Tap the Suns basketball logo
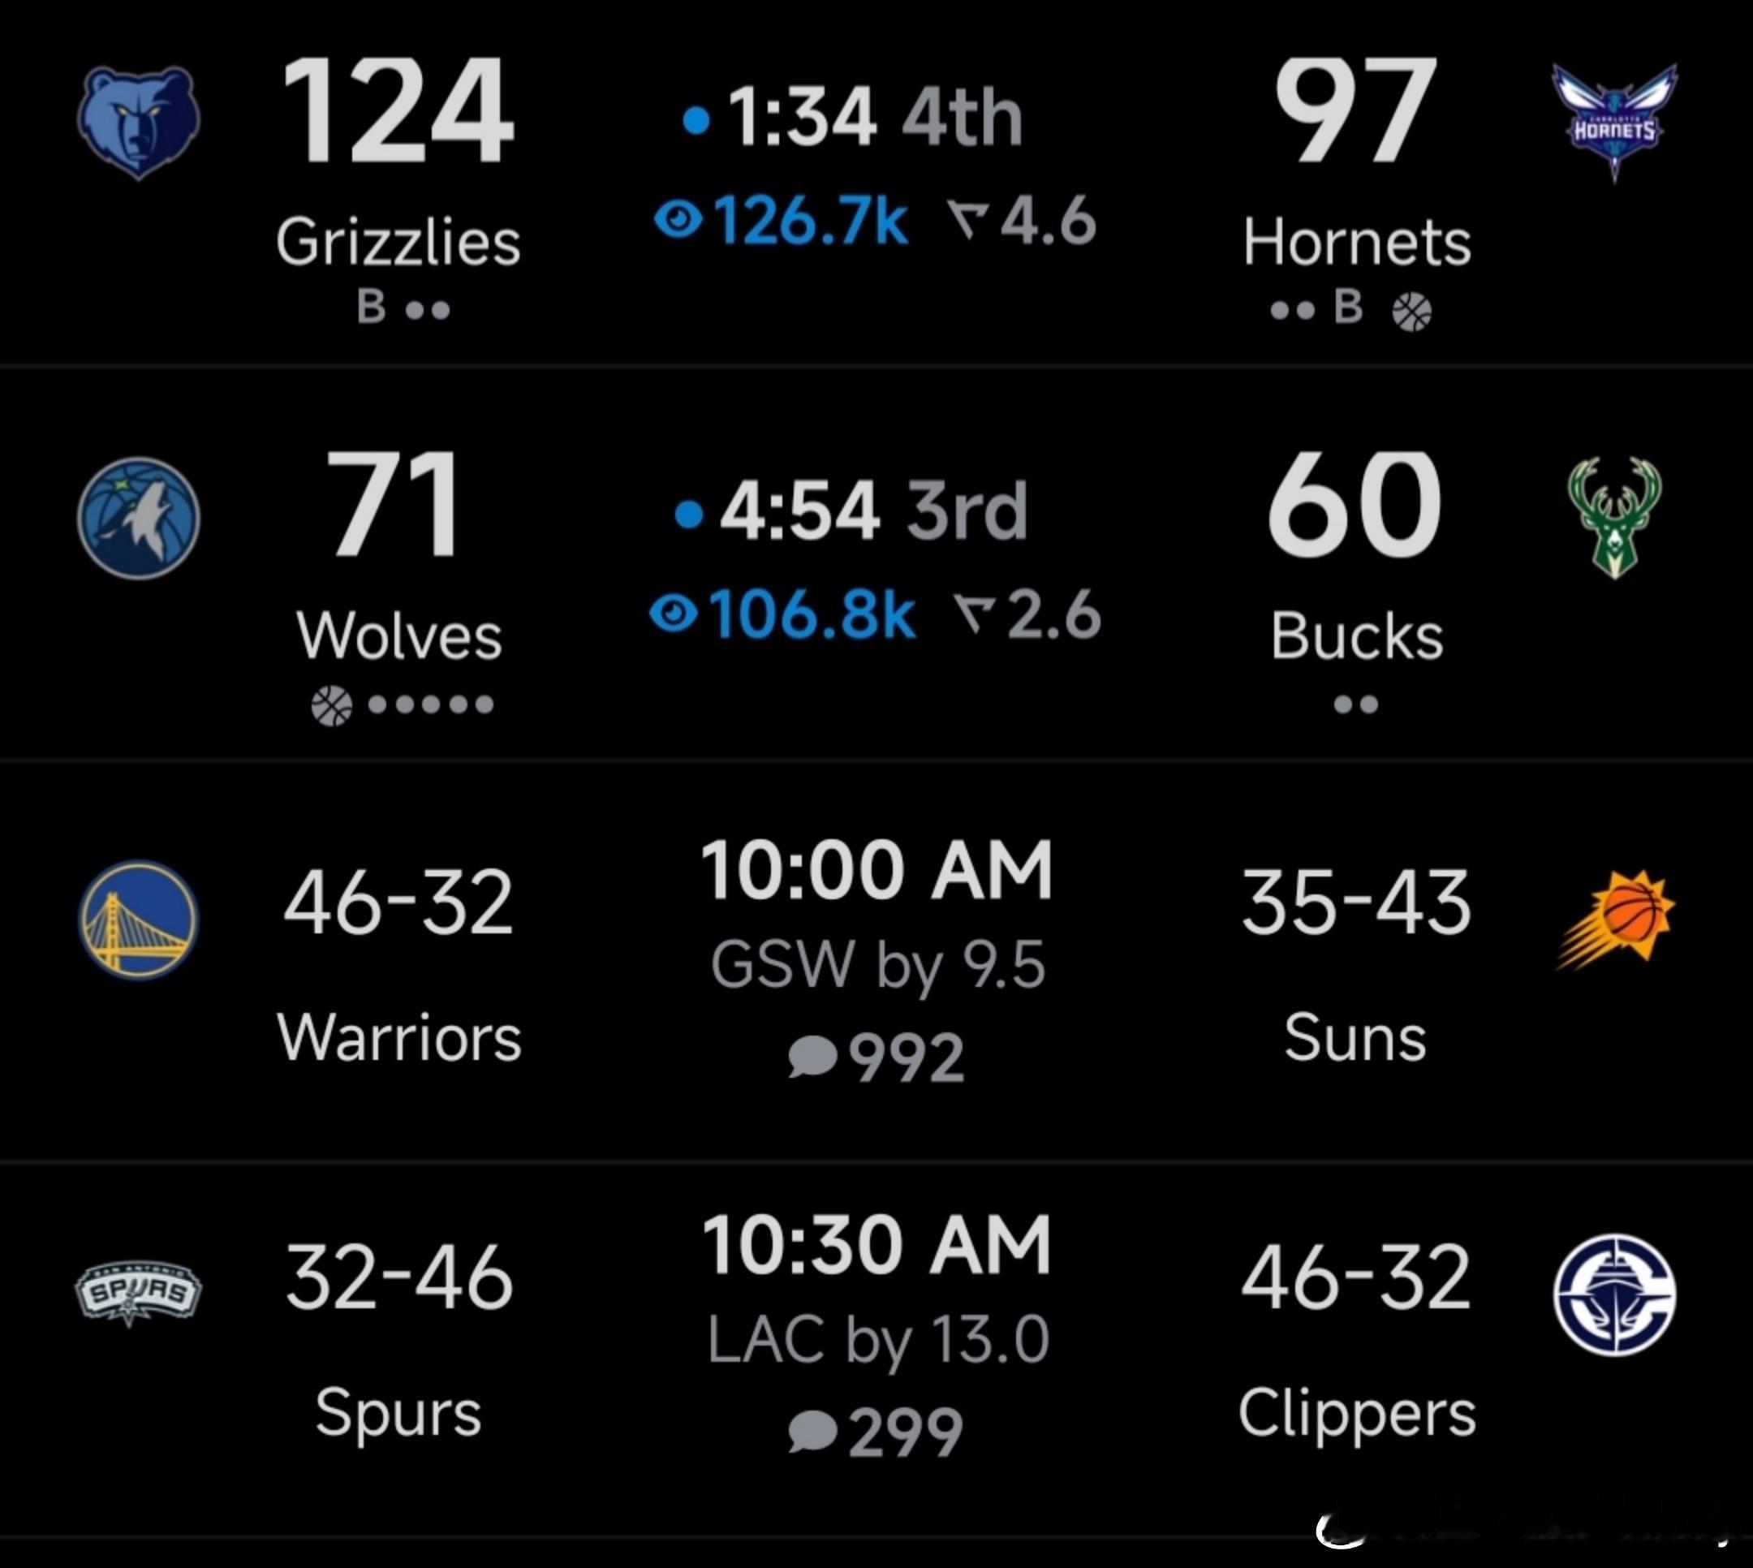Viewport: 1753px width, 1568px height. (1615, 920)
